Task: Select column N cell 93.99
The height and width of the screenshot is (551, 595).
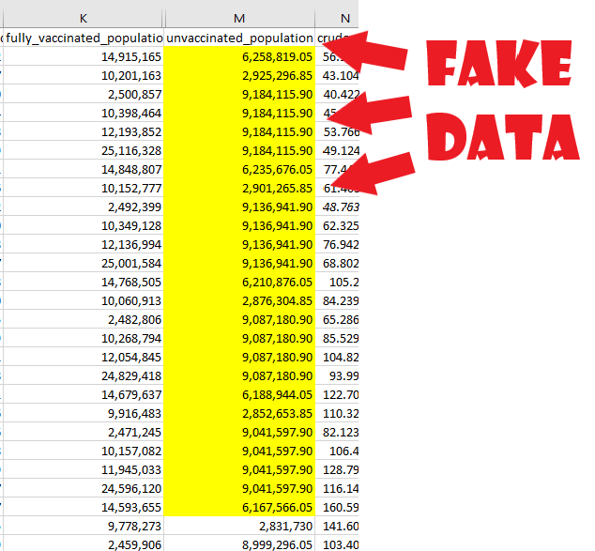Action: 337,375
